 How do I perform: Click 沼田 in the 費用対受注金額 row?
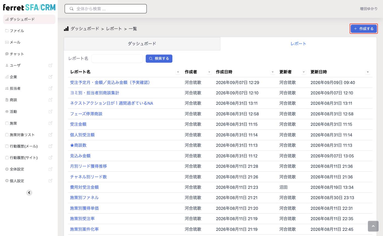[283, 187]
